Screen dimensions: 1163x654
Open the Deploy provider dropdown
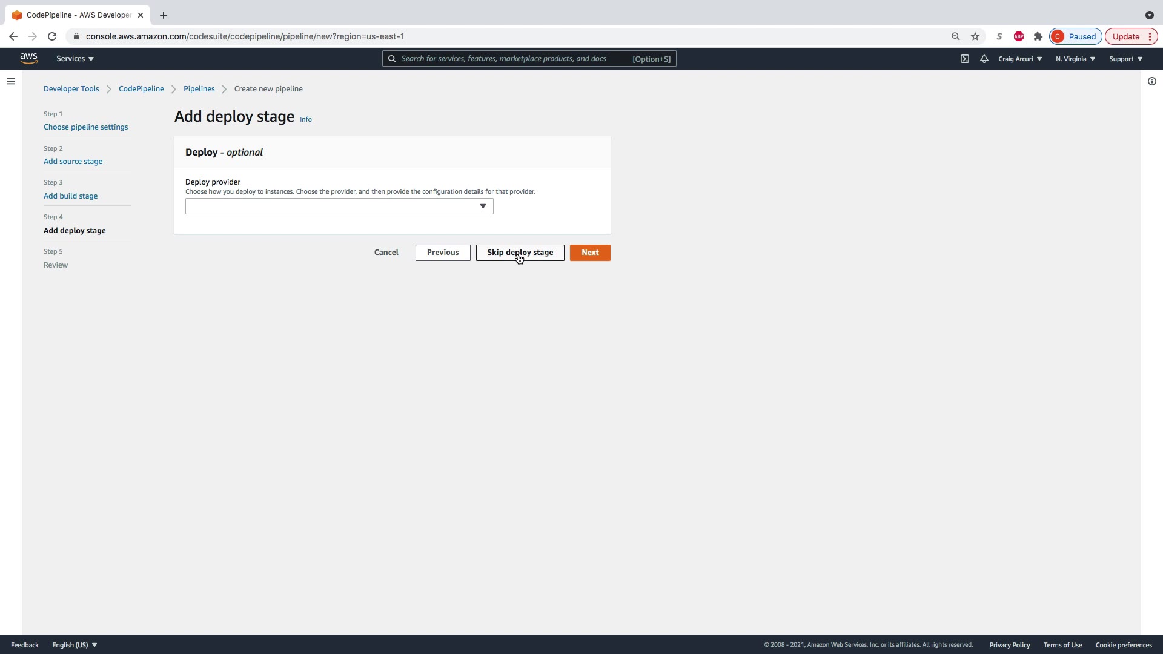point(339,206)
